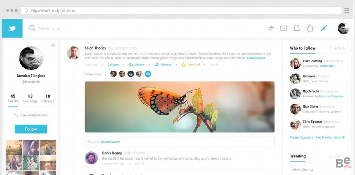This screenshot has width=355, height=175.
Task: Open the butterfly image in the tweet
Action: [180, 107]
